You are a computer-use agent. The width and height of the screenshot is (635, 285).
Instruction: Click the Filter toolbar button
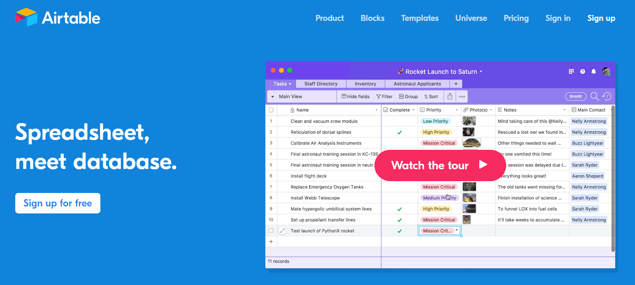384,96
